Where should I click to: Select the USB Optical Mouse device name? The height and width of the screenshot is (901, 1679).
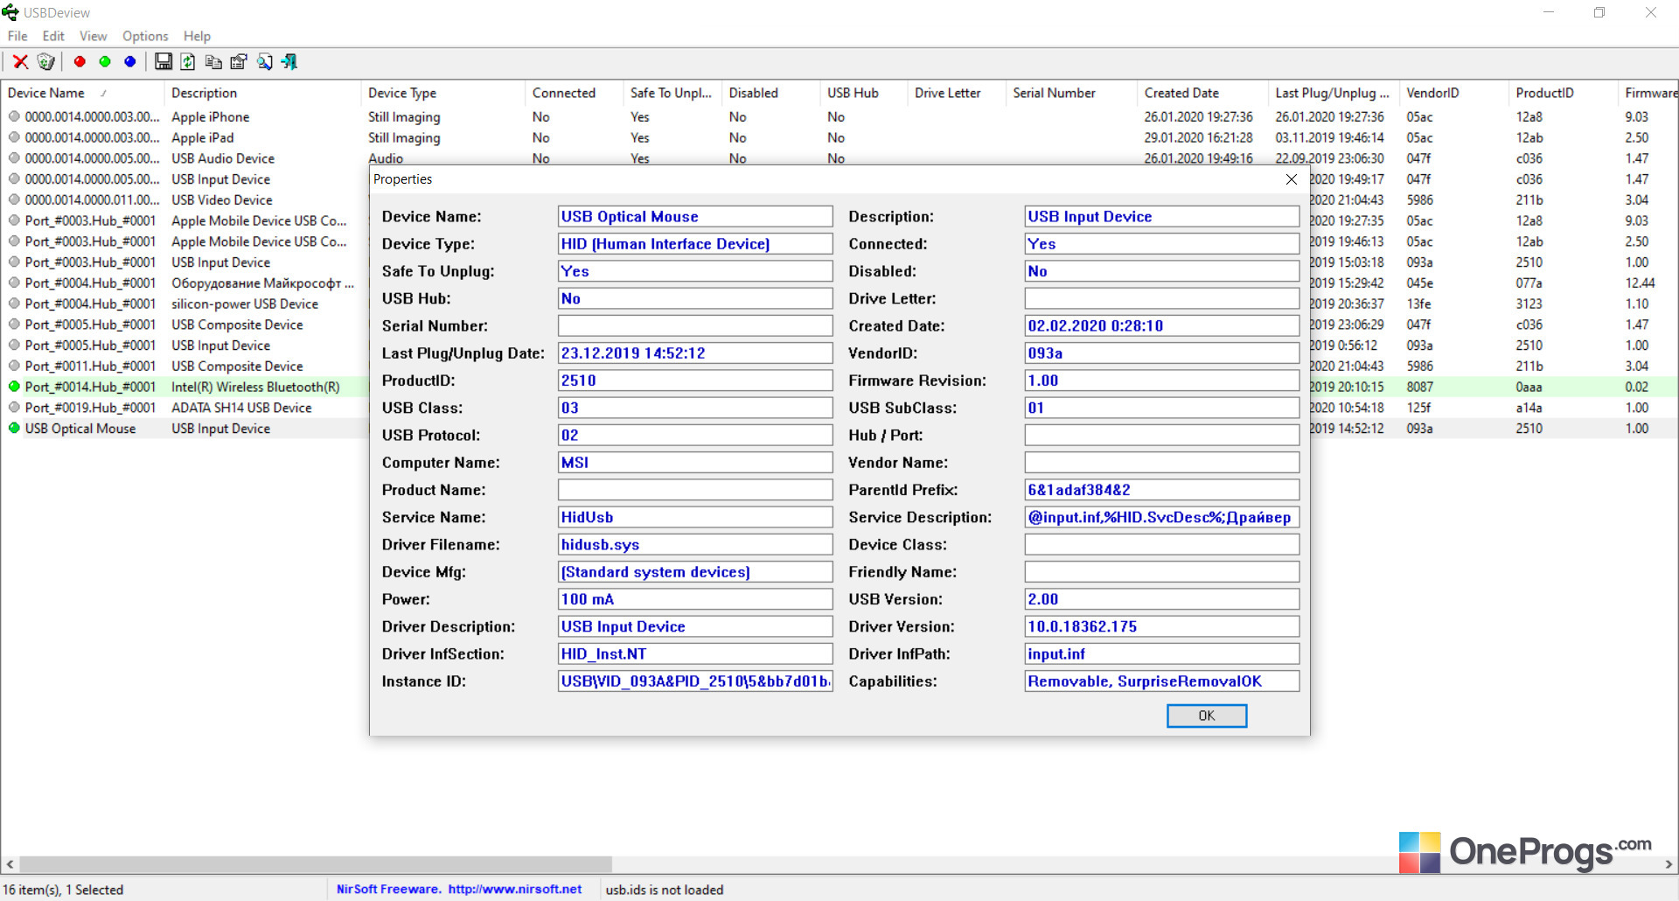[x=80, y=429]
